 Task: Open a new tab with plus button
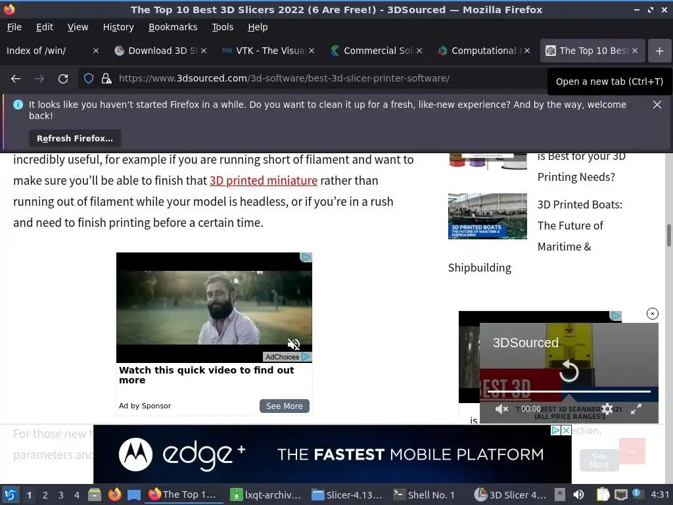click(659, 51)
